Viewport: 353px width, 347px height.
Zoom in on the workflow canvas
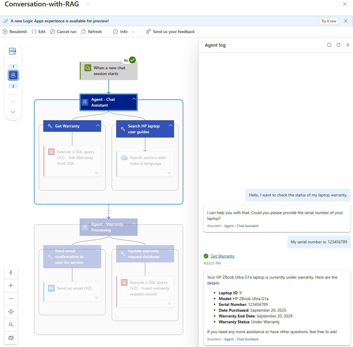tap(11, 286)
